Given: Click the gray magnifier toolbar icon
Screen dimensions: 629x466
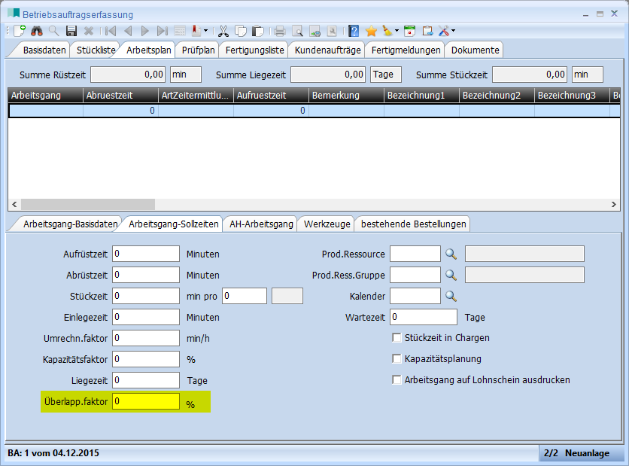Looking at the screenshot, I should pyautogui.click(x=53, y=31).
